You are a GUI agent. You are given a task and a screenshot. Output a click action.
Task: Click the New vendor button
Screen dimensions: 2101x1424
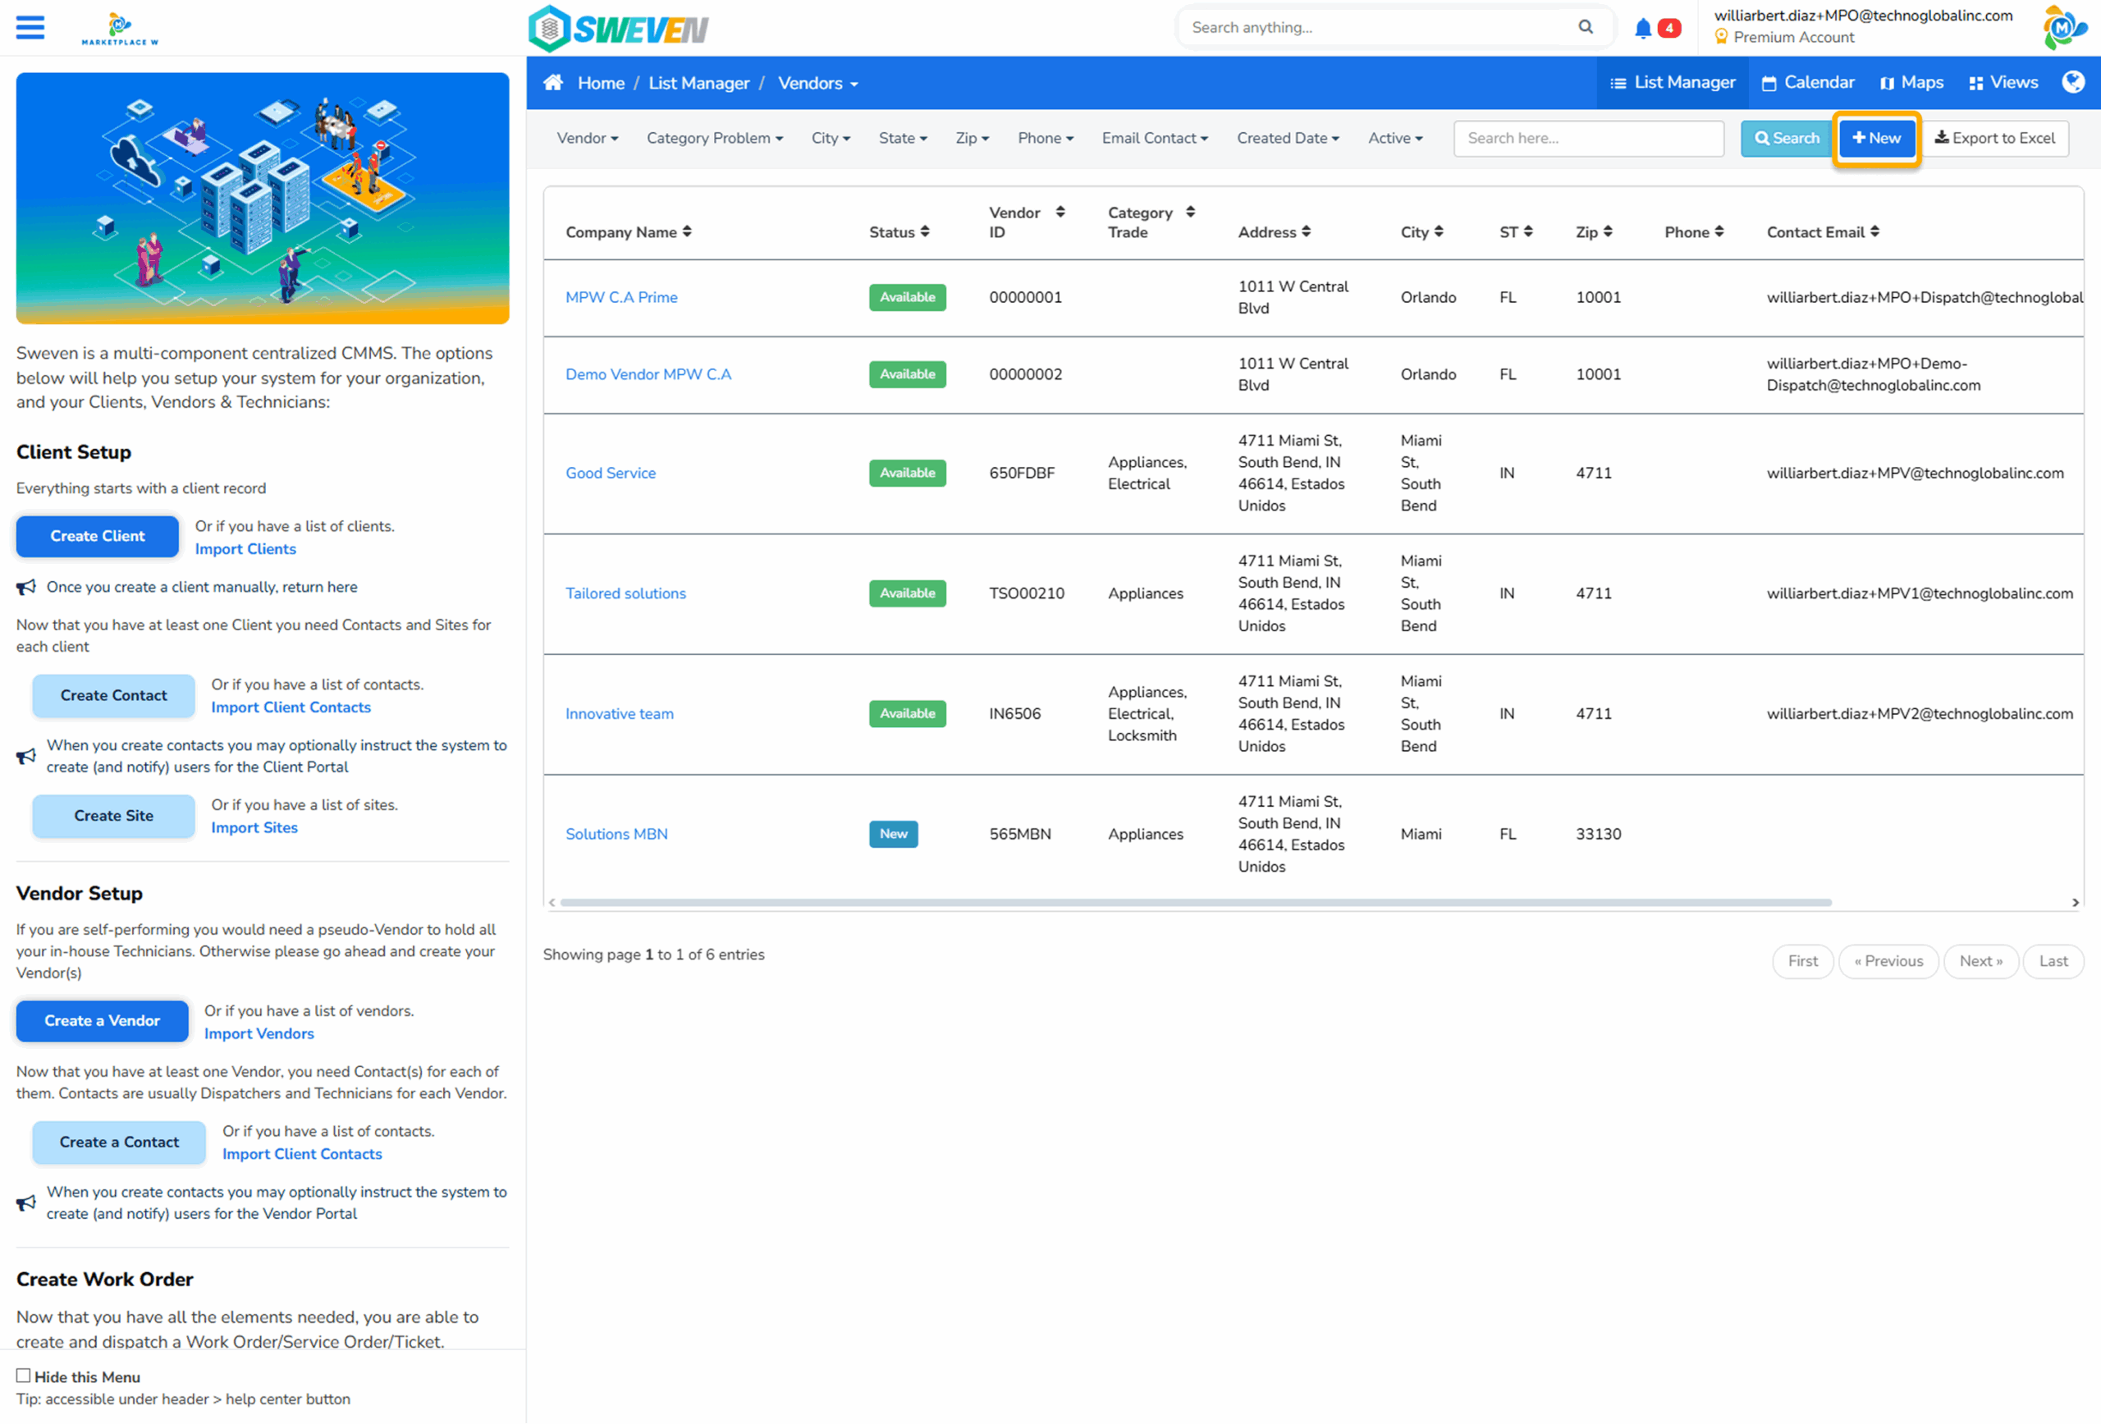click(x=1876, y=139)
